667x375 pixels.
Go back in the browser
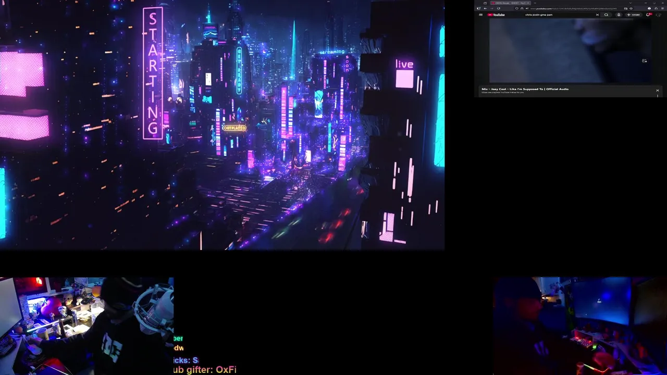(485, 8)
